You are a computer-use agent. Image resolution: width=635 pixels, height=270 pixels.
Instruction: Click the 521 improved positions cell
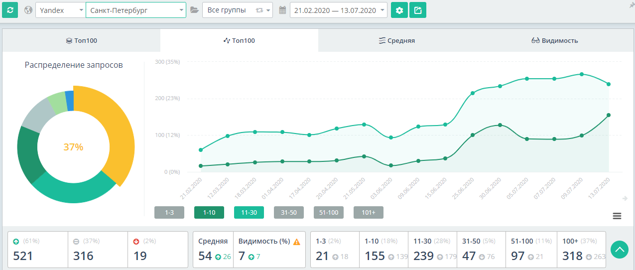pyautogui.click(x=38, y=250)
